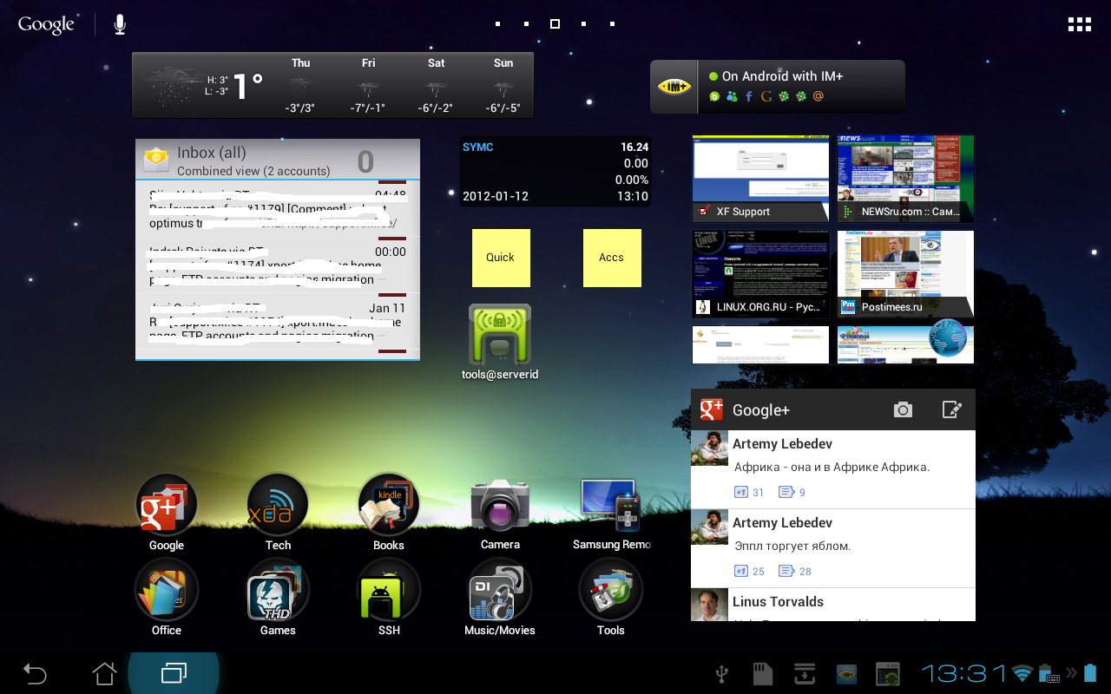Tap the voice search microphone
Screen dimensions: 1111x694
point(120,24)
